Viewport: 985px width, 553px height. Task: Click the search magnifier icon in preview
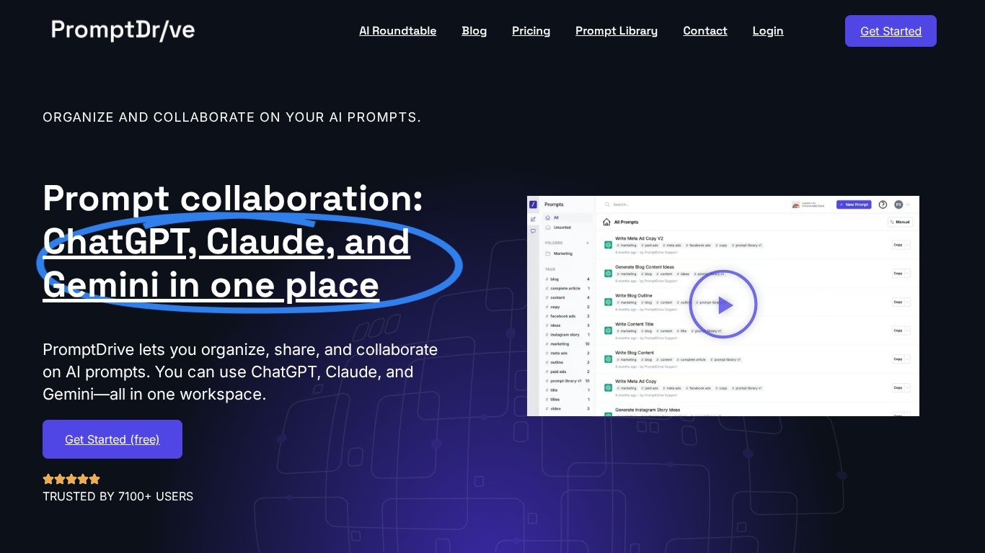[607, 205]
